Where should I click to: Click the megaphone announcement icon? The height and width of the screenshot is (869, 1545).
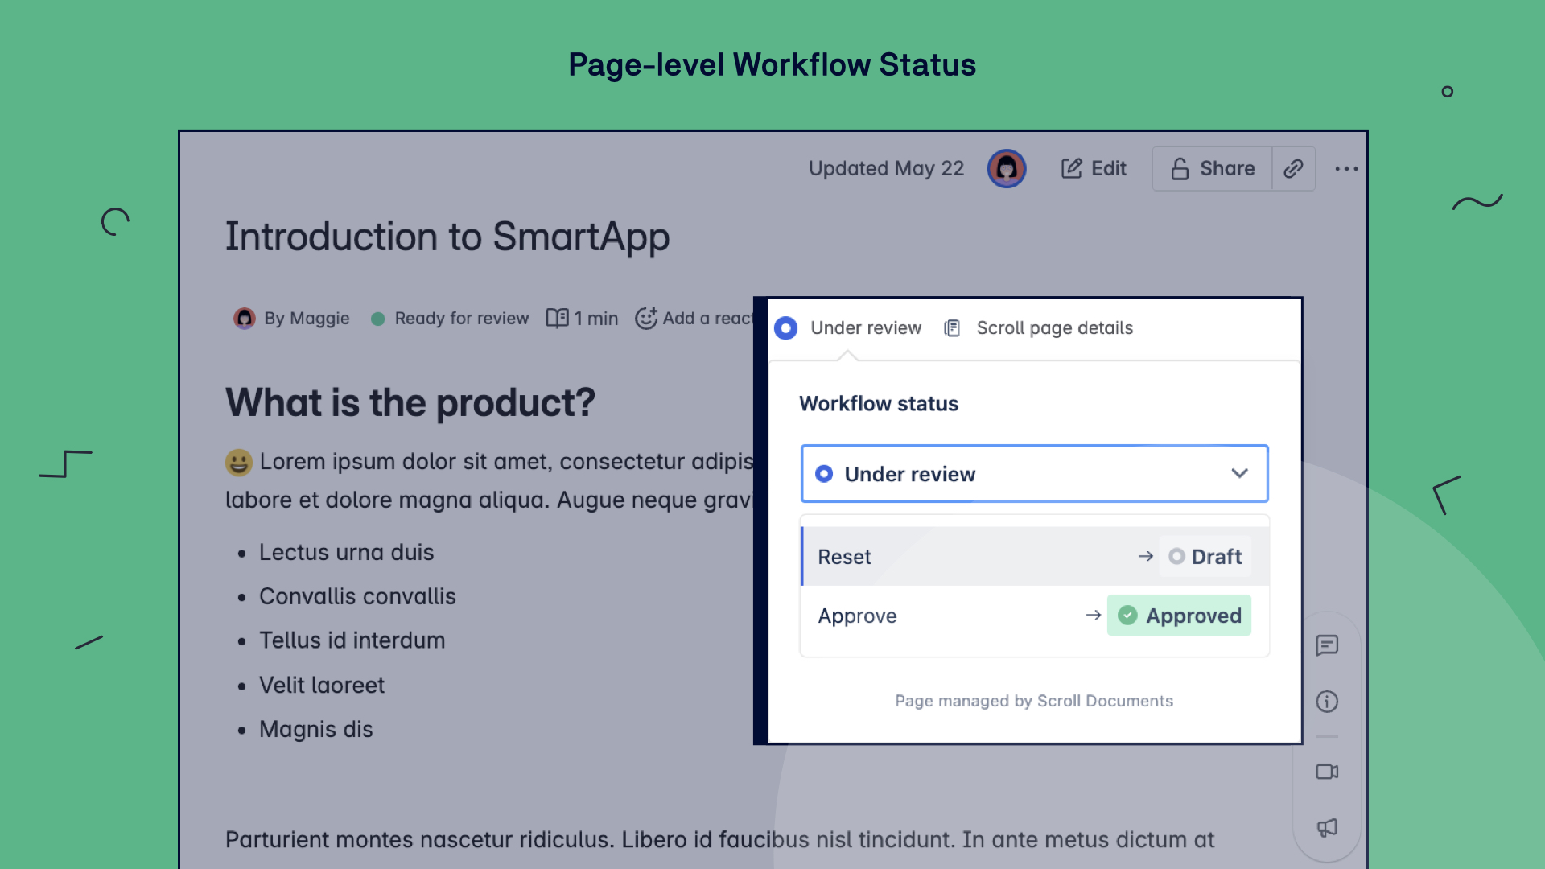coord(1327,828)
